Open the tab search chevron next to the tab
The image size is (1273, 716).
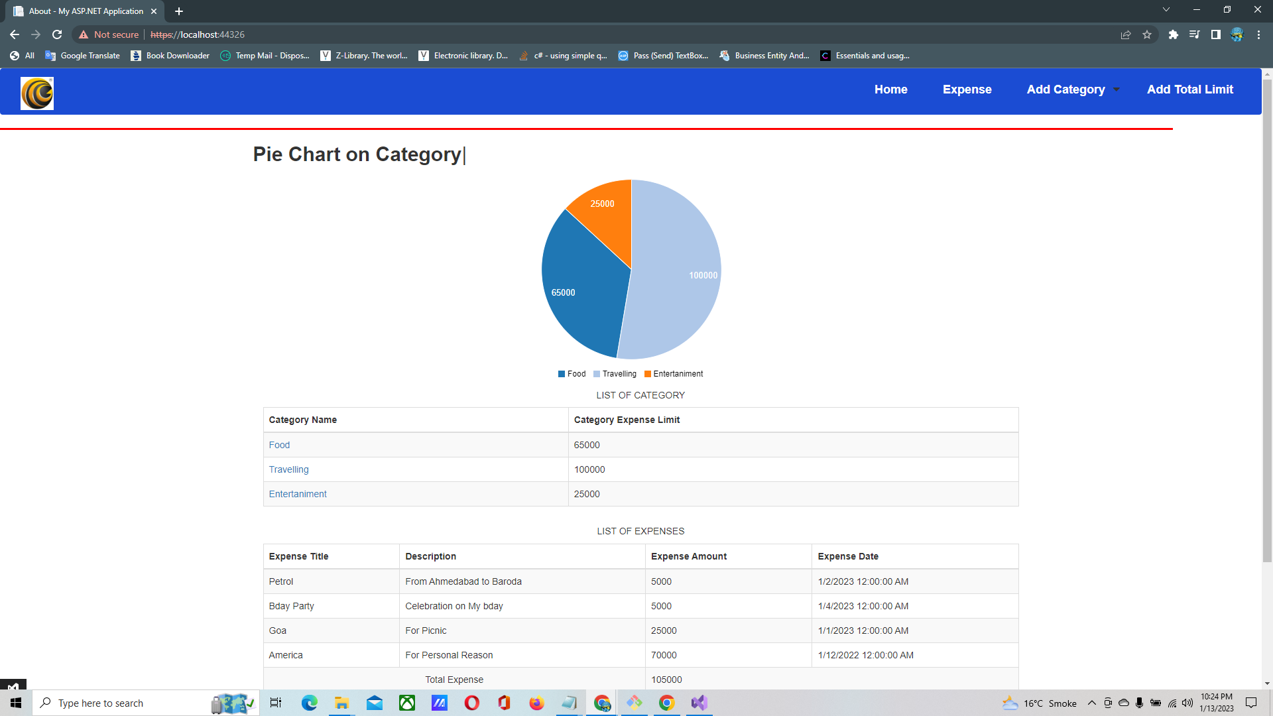[x=1166, y=10]
